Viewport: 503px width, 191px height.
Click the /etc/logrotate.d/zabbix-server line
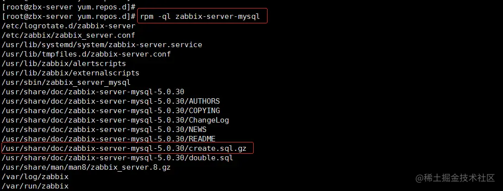[69, 26]
